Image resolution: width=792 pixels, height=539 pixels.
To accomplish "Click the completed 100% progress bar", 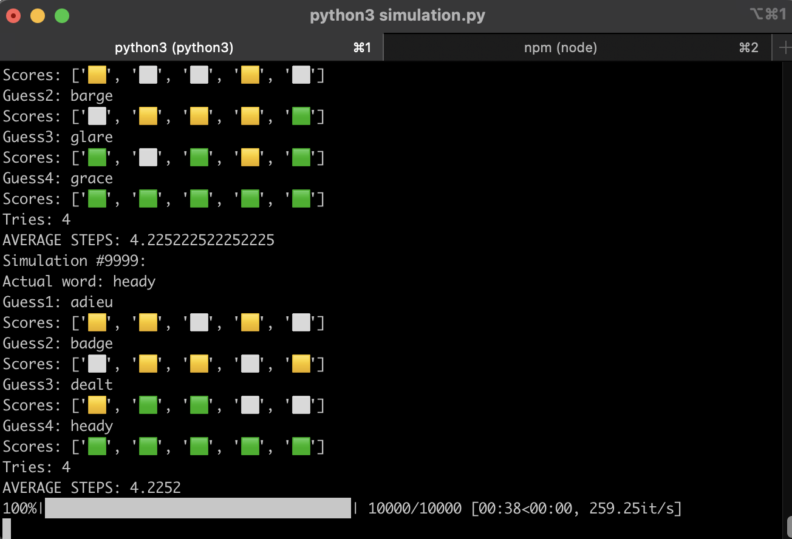I will tap(198, 508).
